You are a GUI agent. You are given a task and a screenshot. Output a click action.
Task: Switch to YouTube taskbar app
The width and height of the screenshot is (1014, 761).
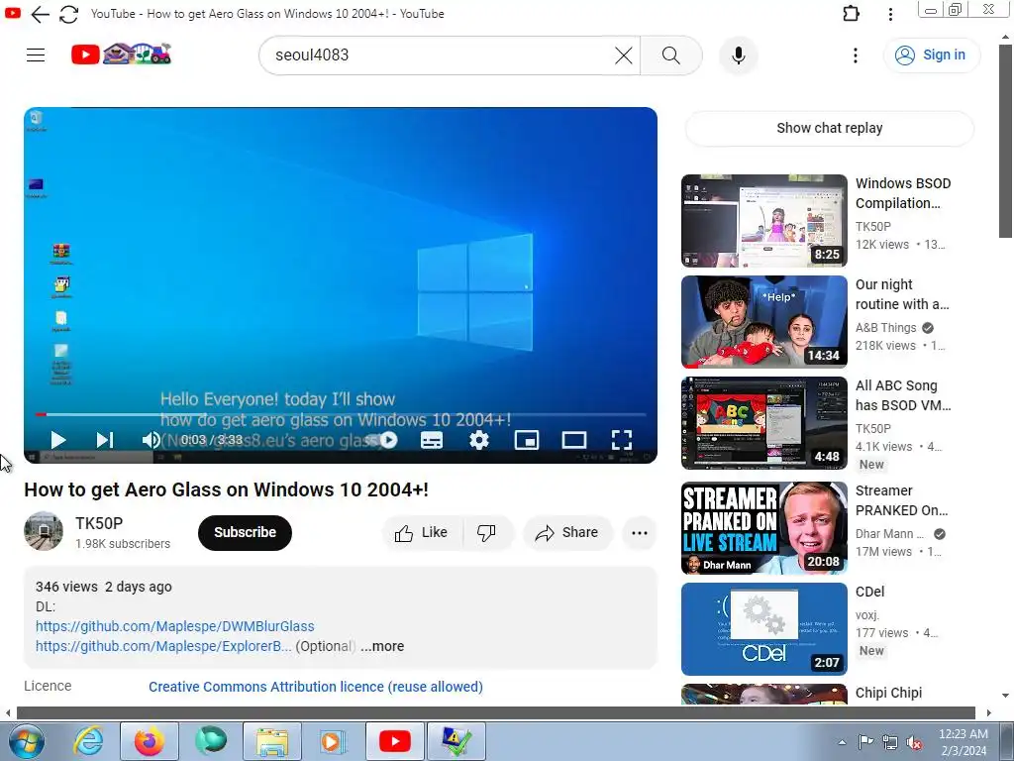(394, 741)
